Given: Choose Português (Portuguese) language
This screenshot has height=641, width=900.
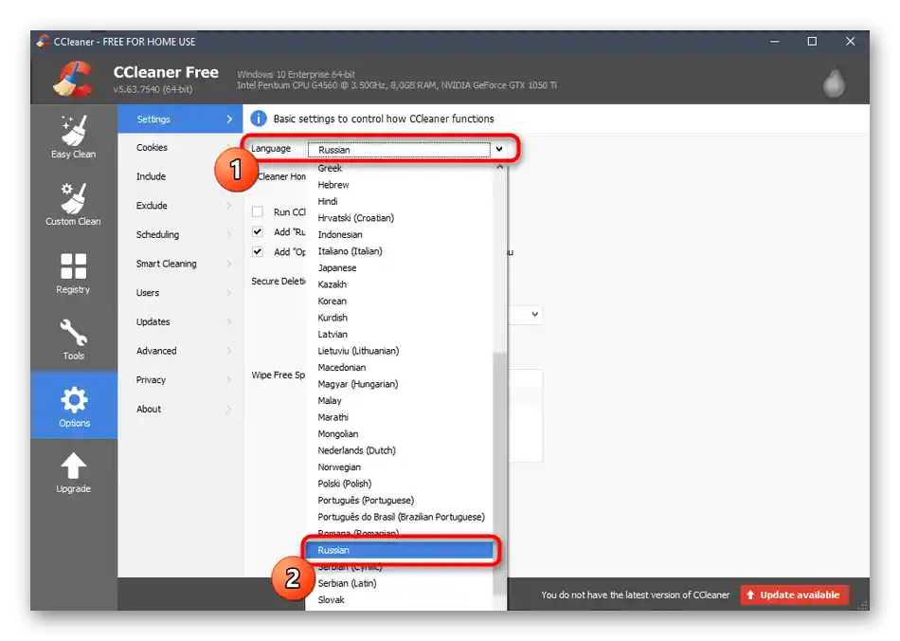Looking at the screenshot, I should click(x=399, y=501).
